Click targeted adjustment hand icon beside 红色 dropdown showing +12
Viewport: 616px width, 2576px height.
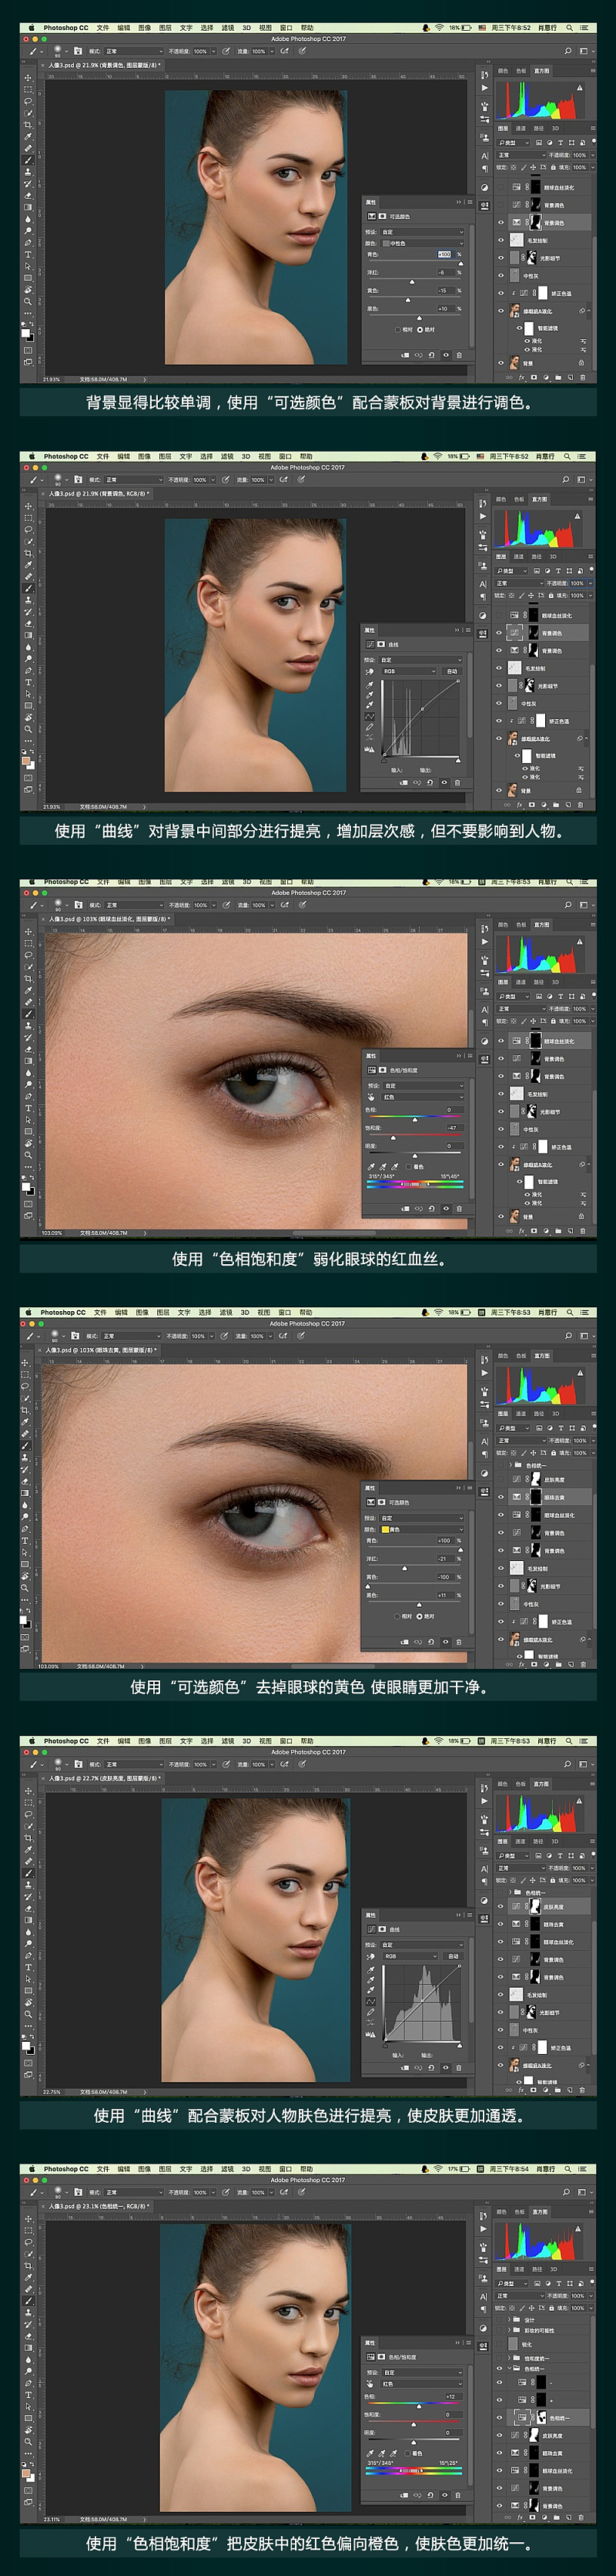click(x=370, y=2384)
